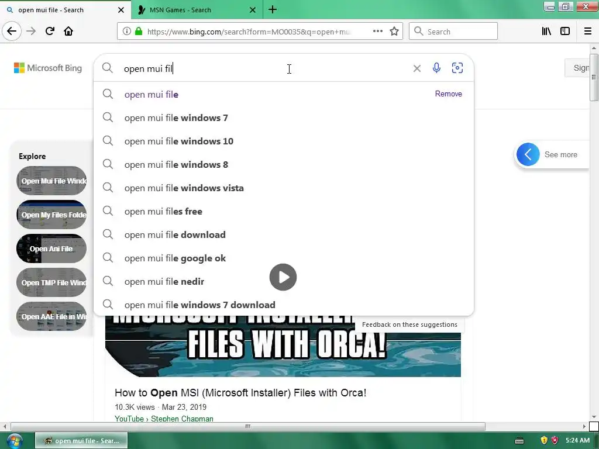The image size is (599, 449).
Task: Click the keyboard icon in system tray
Action: point(519,441)
